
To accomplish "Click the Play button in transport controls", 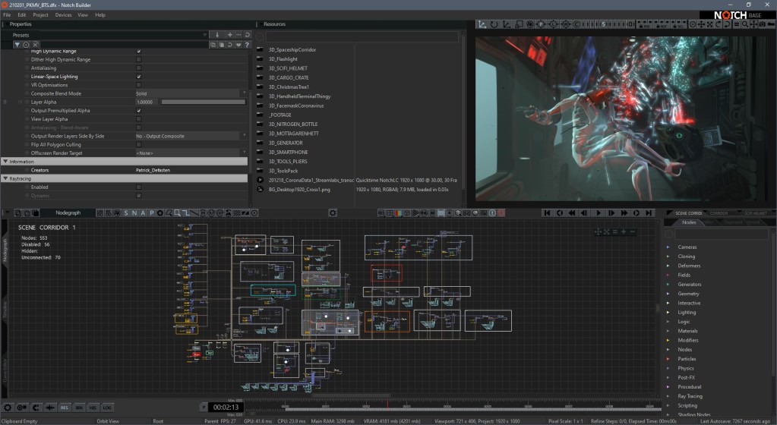I will click(599, 213).
